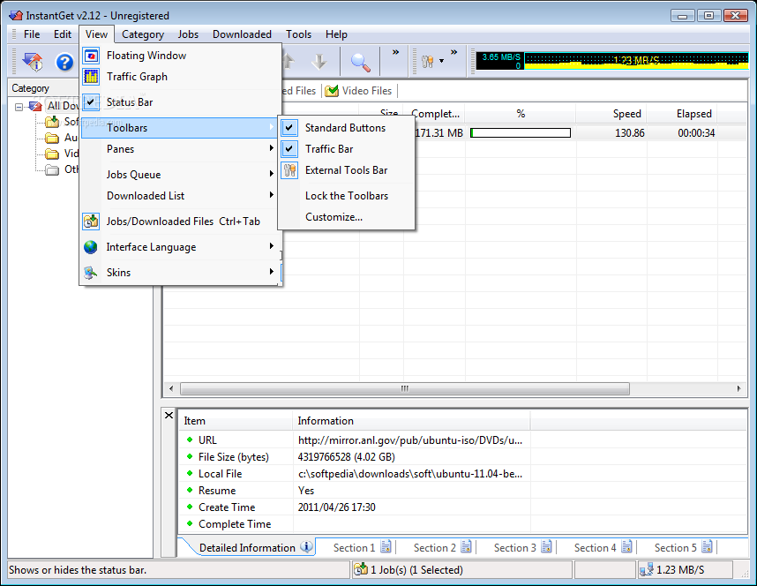This screenshot has width=757, height=586.
Task: Open the Jobs menu
Action: click(x=188, y=34)
